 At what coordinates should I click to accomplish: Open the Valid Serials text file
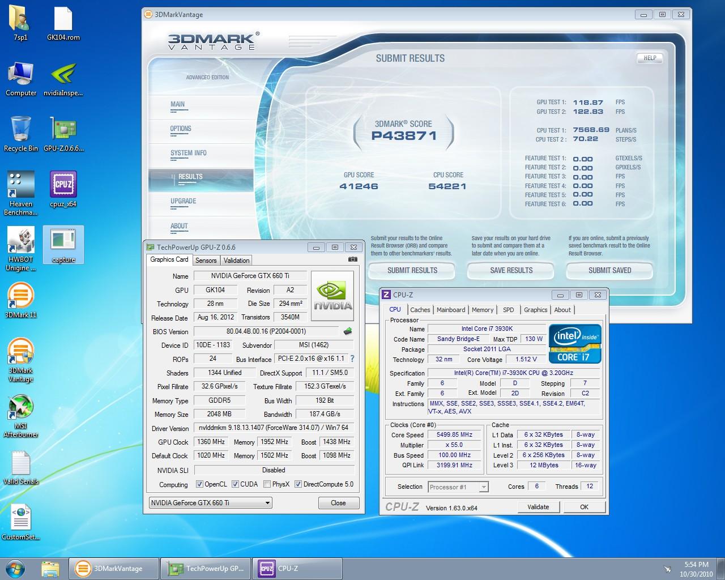pyautogui.click(x=21, y=467)
